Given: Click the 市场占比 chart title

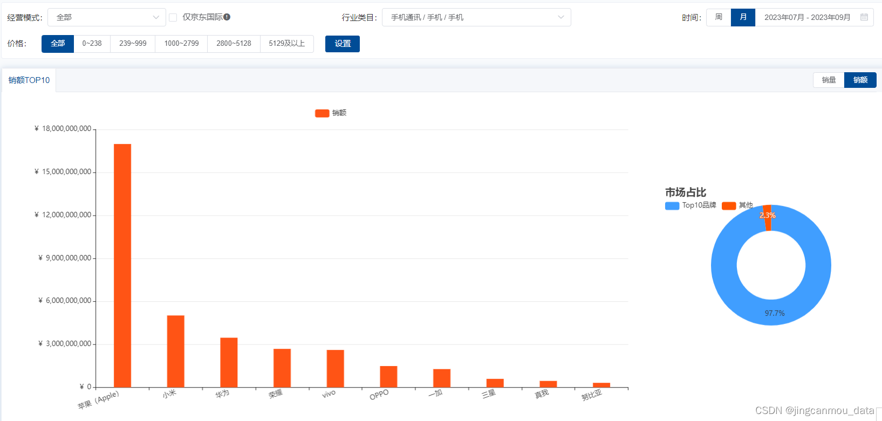Looking at the screenshot, I should pos(686,192).
